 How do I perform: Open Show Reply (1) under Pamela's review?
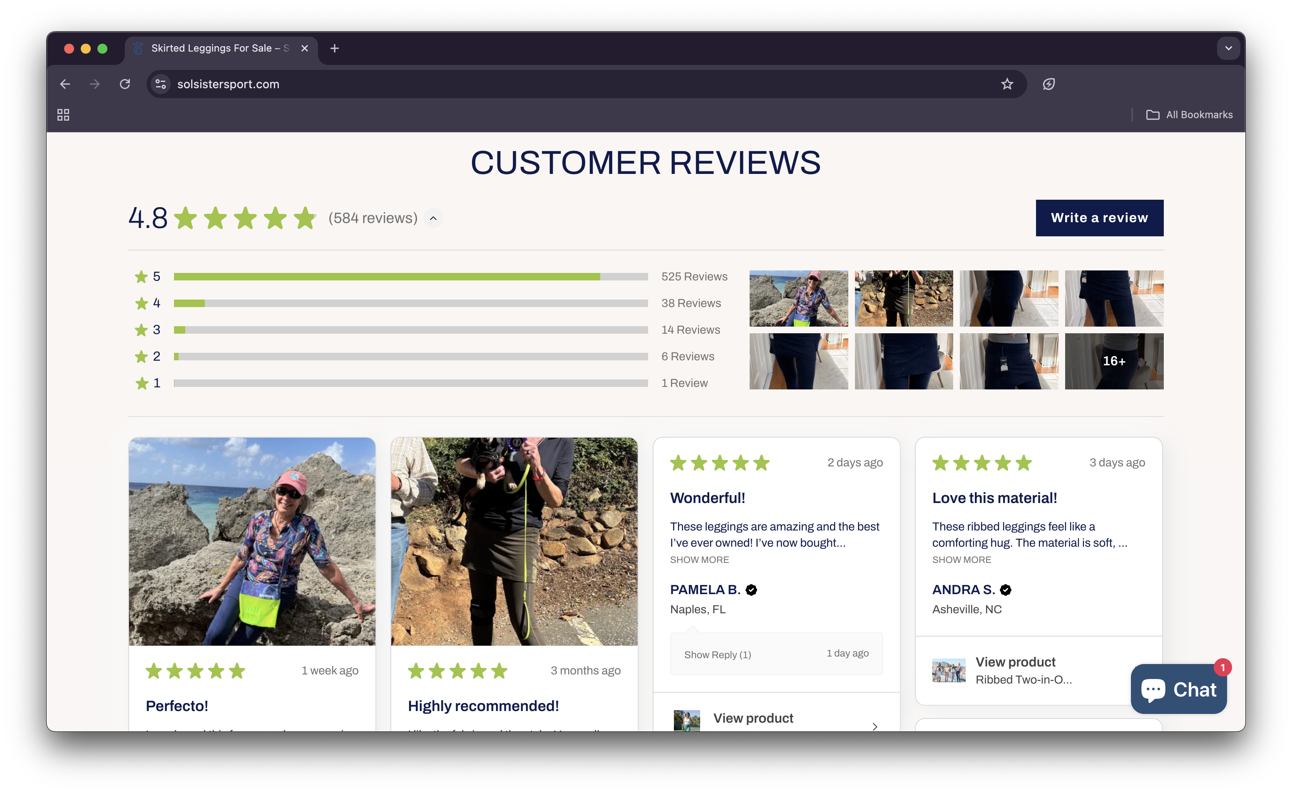coord(718,654)
